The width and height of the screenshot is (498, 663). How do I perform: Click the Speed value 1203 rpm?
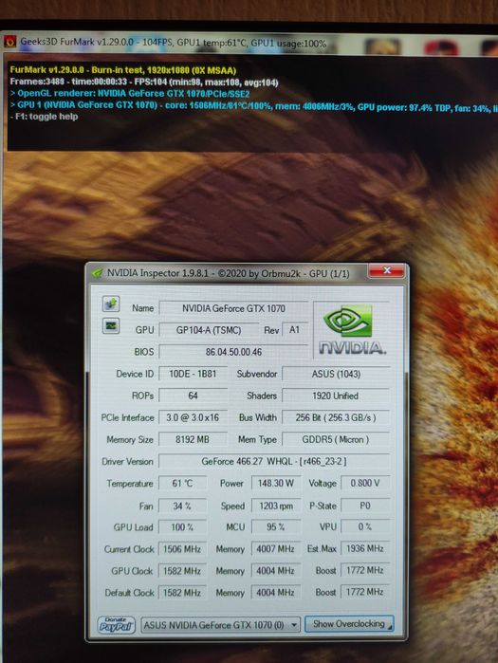tap(276, 506)
